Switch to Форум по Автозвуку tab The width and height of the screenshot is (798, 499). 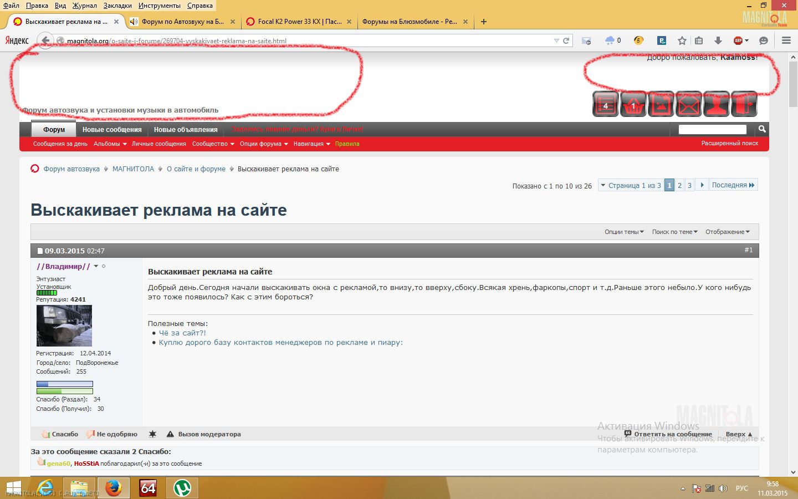tap(182, 22)
